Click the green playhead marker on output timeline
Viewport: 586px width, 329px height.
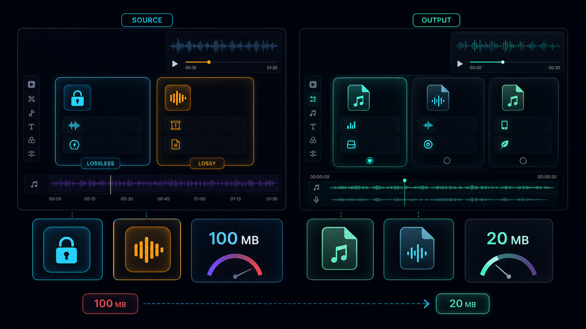point(404,180)
